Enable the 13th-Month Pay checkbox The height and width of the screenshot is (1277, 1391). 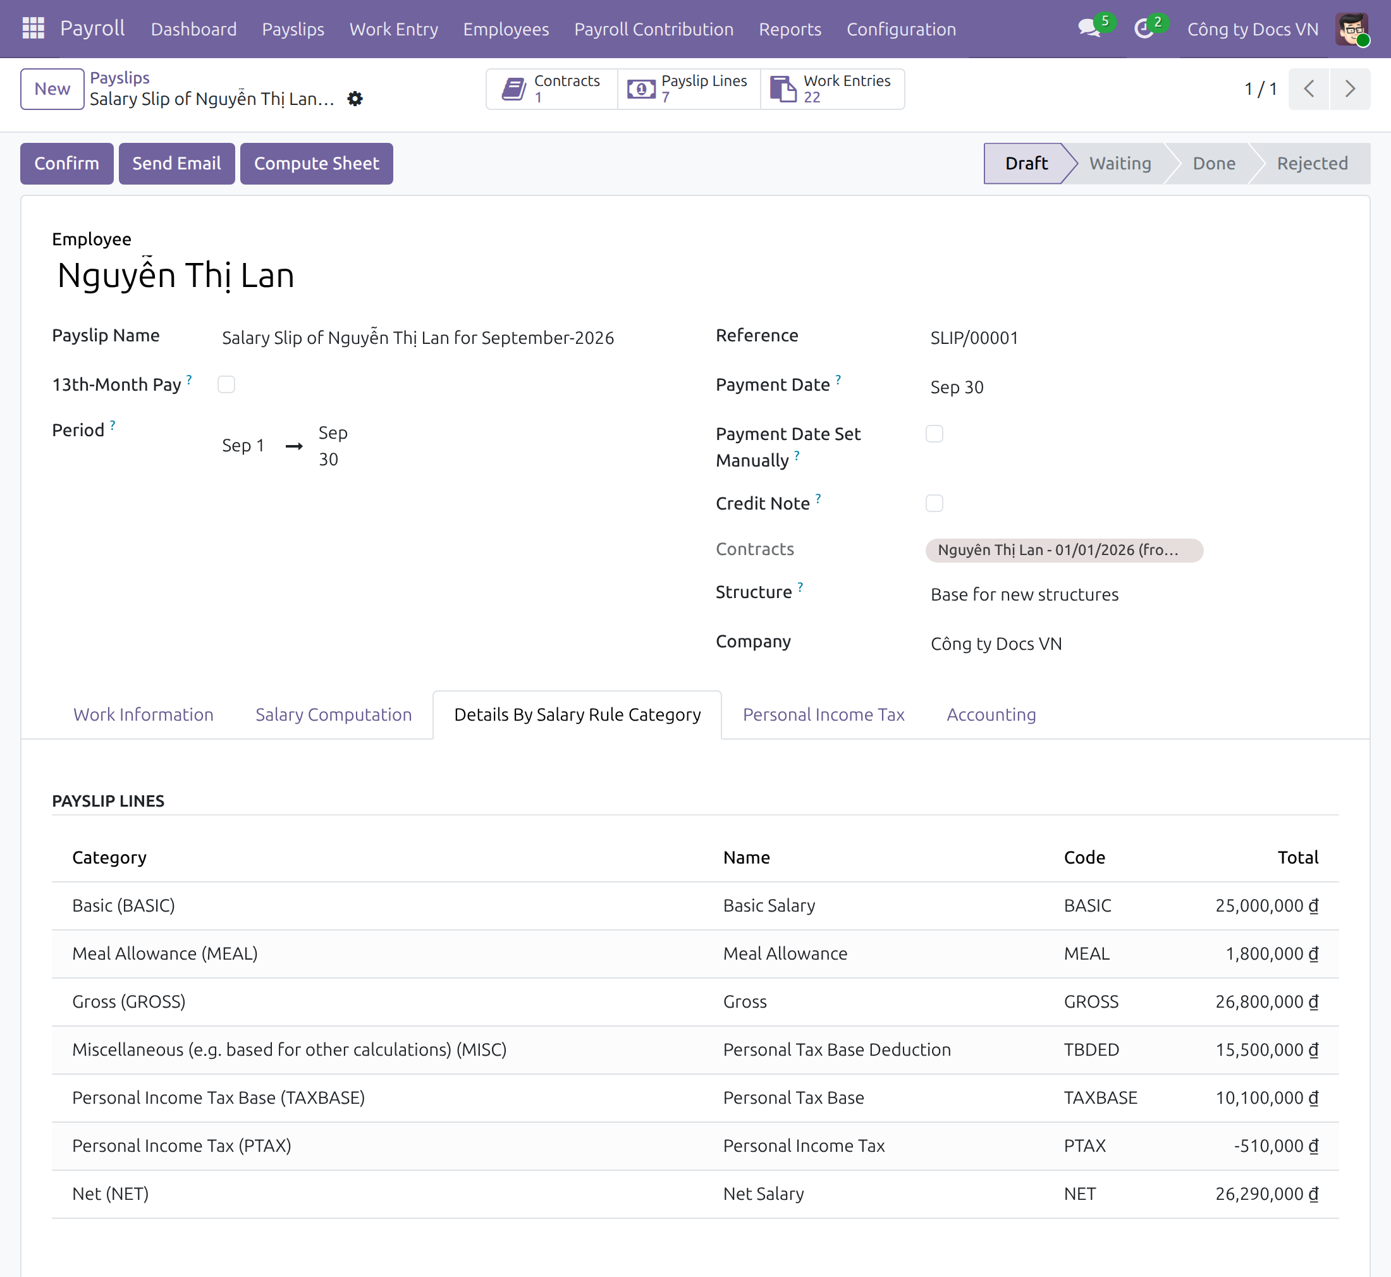[226, 384]
